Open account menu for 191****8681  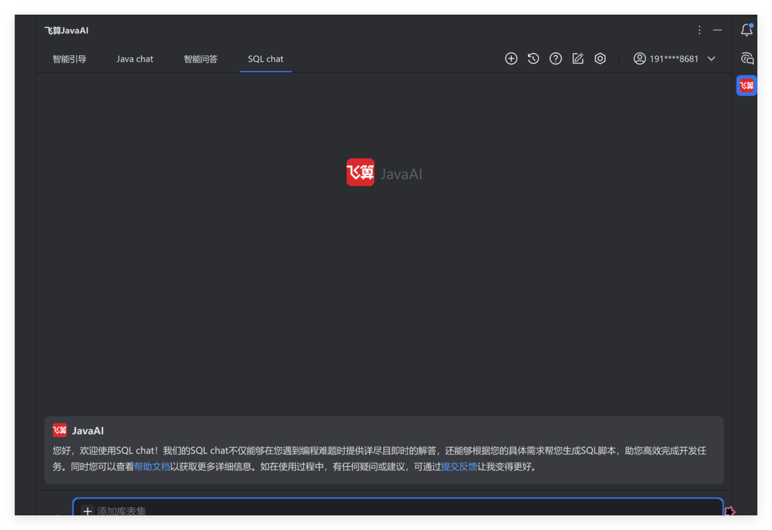tap(673, 59)
